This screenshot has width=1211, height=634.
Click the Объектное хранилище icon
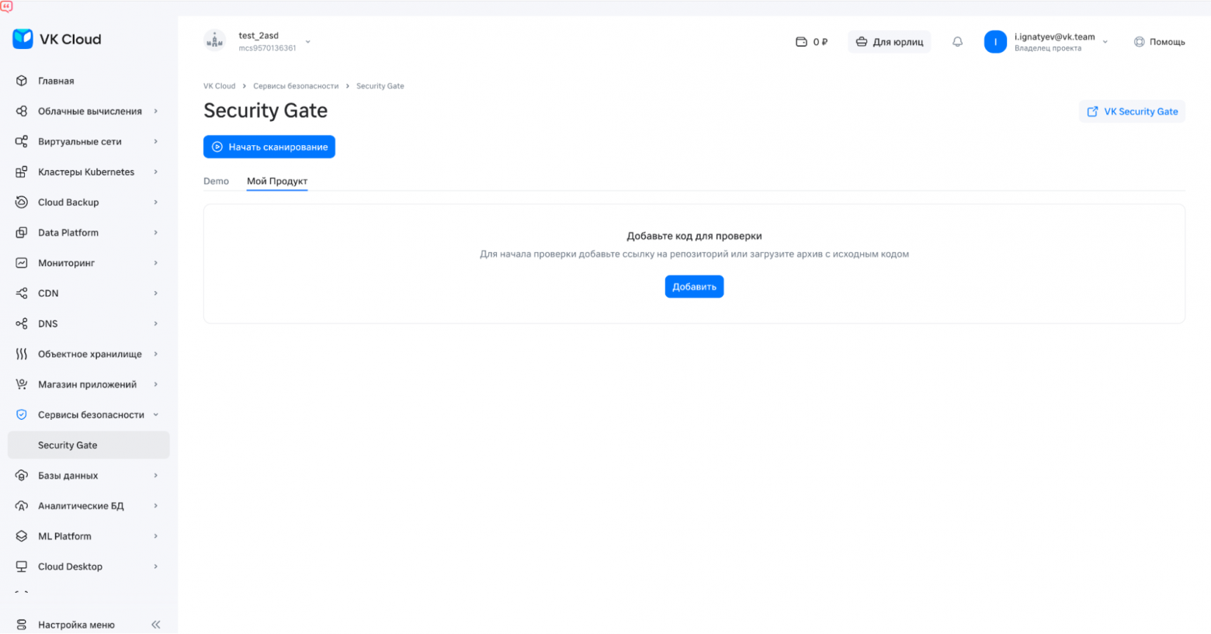(x=22, y=354)
